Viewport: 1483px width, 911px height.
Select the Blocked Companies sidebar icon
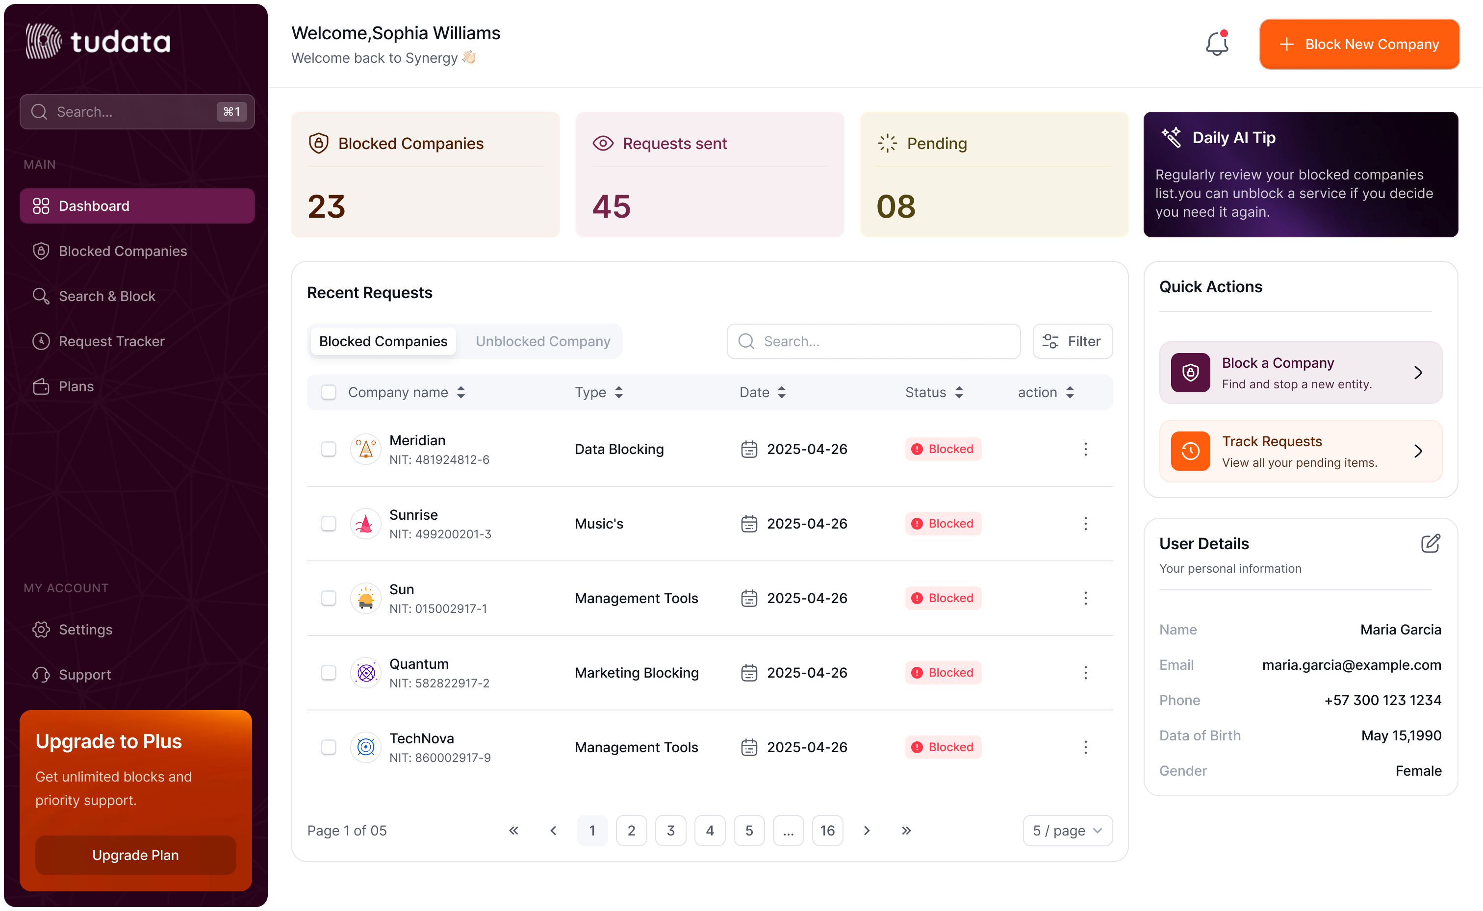tap(40, 251)
